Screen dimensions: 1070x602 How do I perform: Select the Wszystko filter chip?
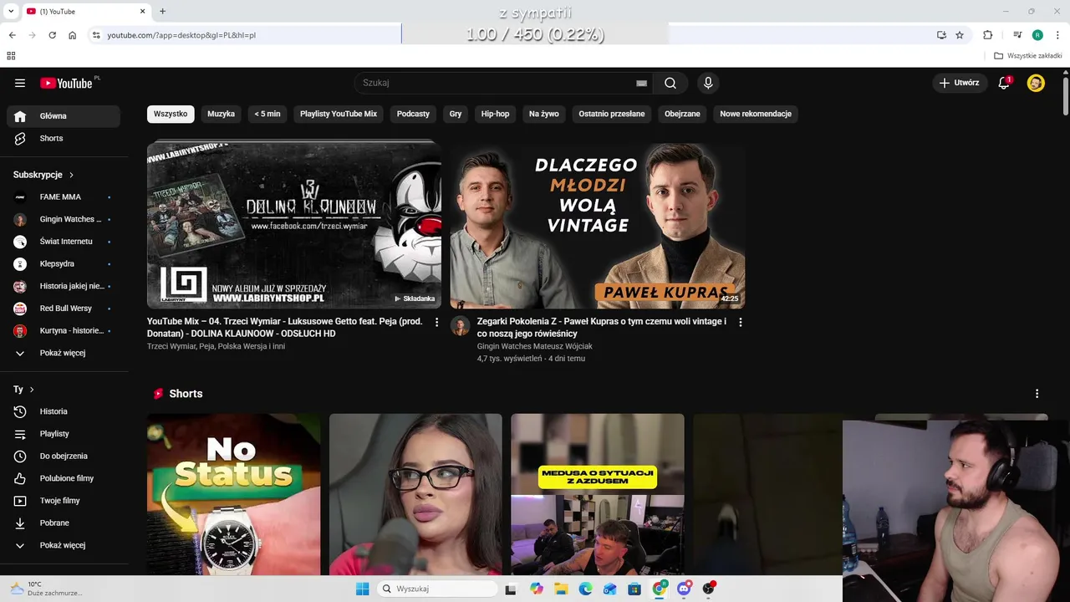coord(171,114)
